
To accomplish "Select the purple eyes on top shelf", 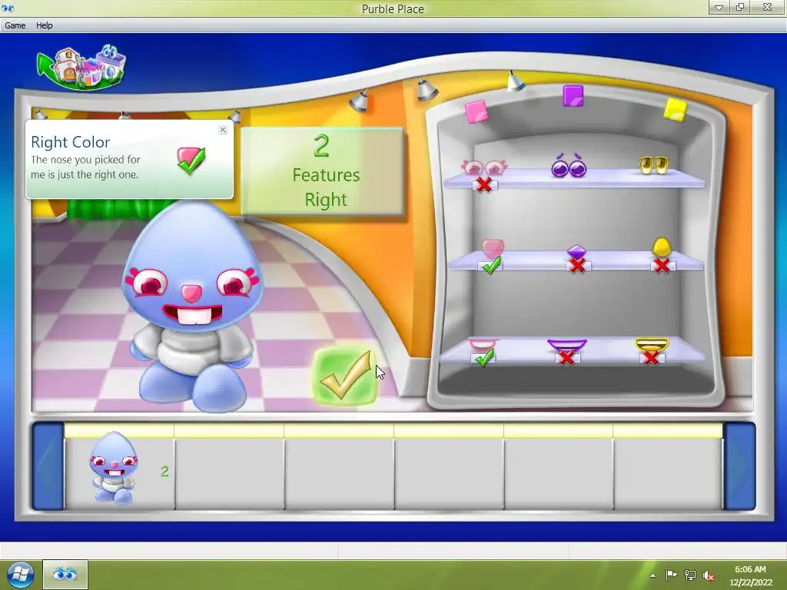I will click(569, 165).
